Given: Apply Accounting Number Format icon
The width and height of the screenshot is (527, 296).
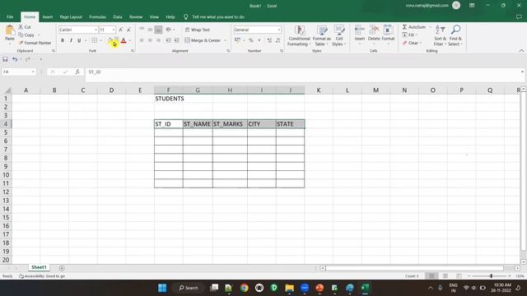Looking at the screenshot, I should (237, 40).
